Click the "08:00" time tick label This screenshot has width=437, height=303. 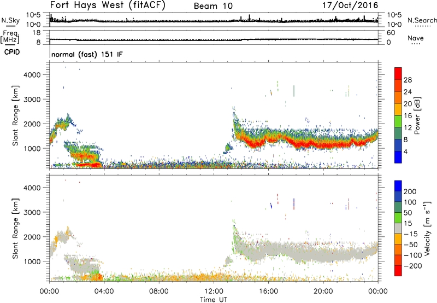(x=159, y=292)
